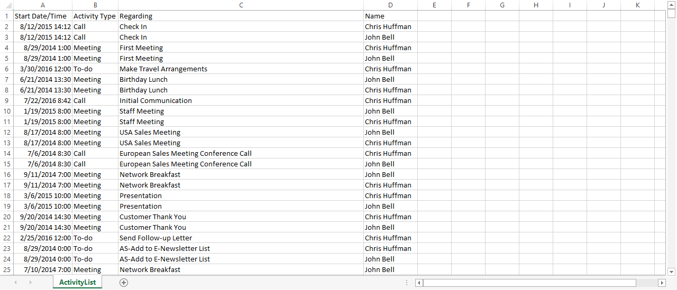
Task: Click next sheet navigation arrow
Action: (x=30, y=283)
